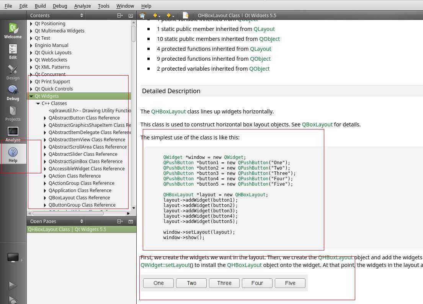Screen dimensions: 423x304
Task: Open the Window menu
Action: 125,6
